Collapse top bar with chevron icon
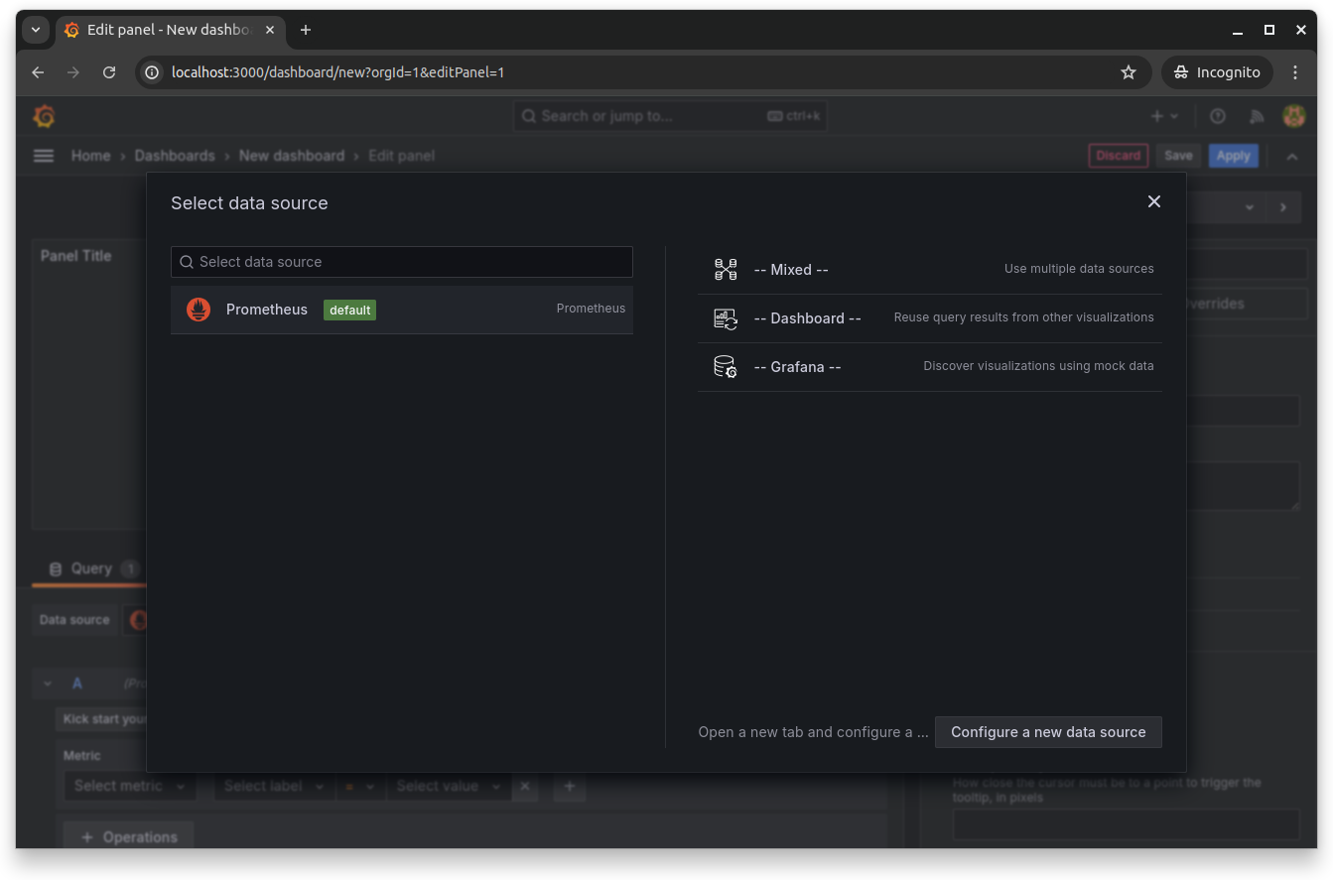1333x880 pixels. coord(1291,157)
